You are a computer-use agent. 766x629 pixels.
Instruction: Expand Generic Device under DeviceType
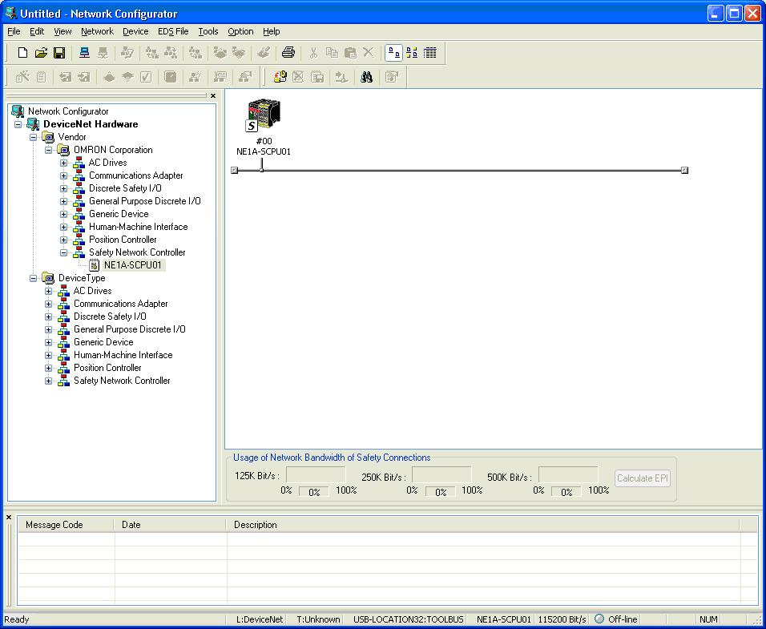48,342
